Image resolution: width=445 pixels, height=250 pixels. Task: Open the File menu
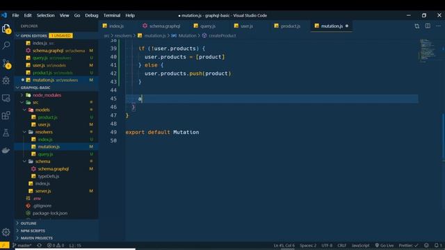(x=15, y=15)
